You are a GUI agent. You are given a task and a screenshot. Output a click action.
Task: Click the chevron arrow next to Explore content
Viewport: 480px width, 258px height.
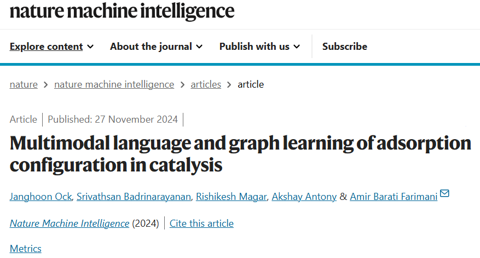point(90,47)
